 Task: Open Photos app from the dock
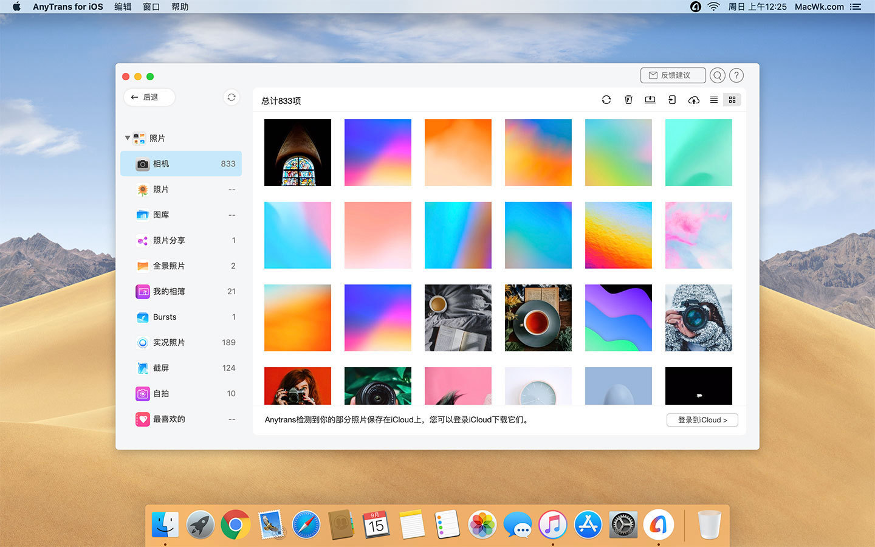click(x=482, y=525)
